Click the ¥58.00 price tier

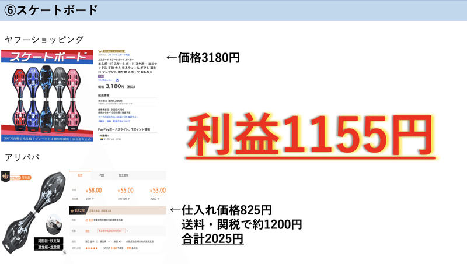[x=93, y=190]
